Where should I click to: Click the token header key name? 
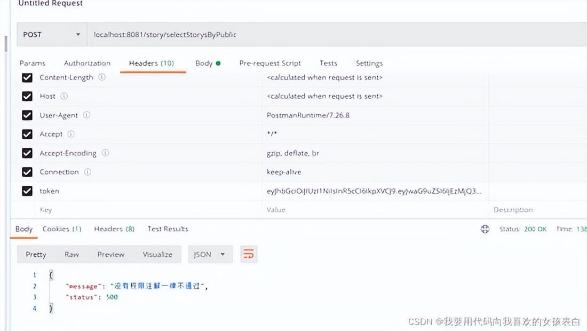(50, 191)
